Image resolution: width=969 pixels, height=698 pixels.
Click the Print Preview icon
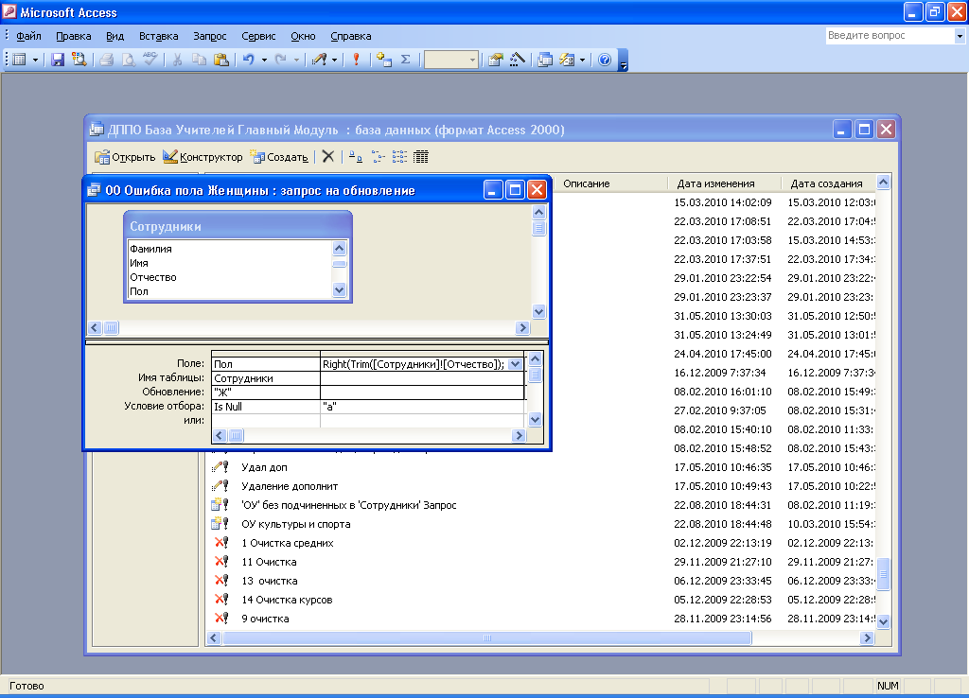pyautogui.click(x=128, y=60)
